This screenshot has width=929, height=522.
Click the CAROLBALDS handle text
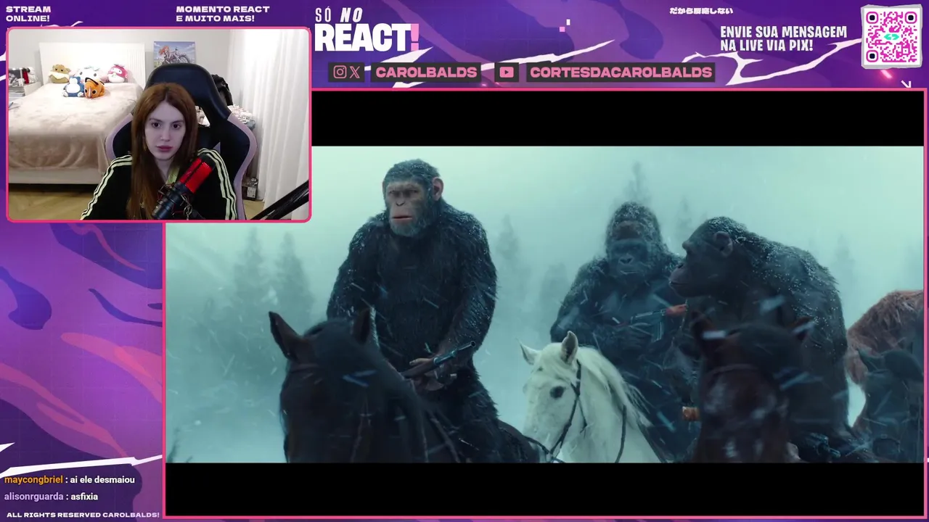(426, 72)
